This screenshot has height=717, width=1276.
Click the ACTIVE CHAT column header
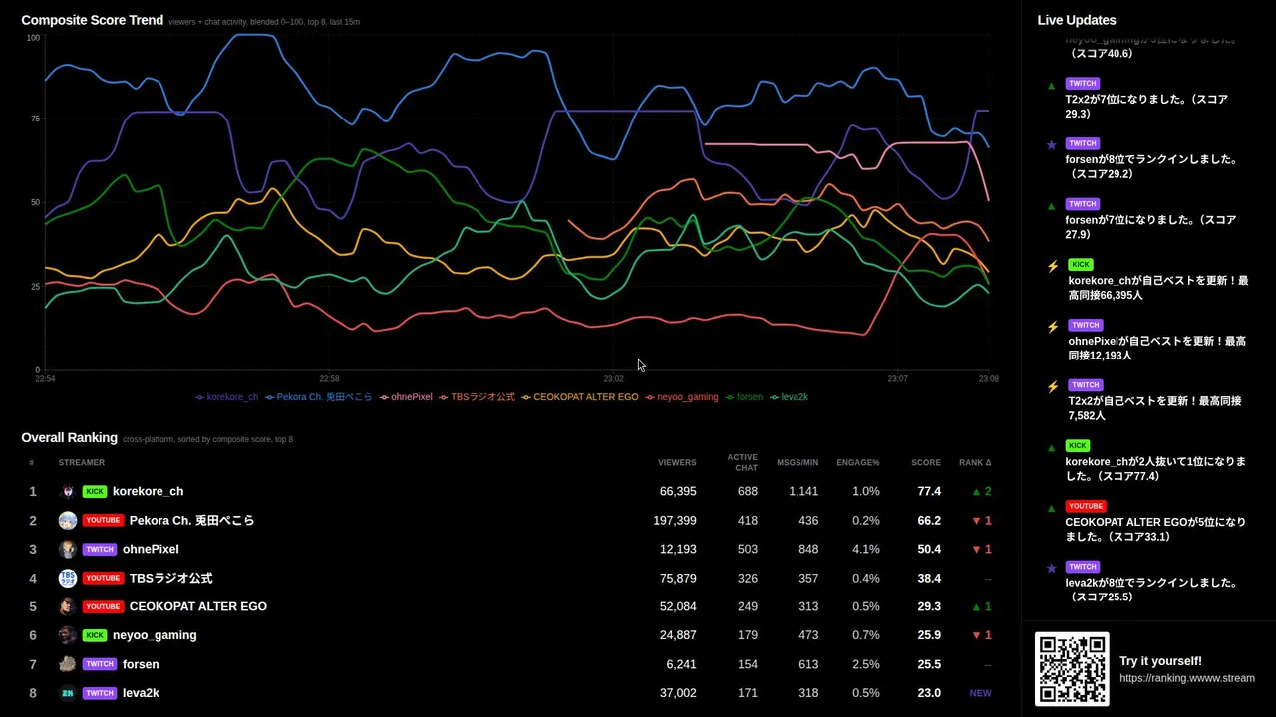pos(742,462)
